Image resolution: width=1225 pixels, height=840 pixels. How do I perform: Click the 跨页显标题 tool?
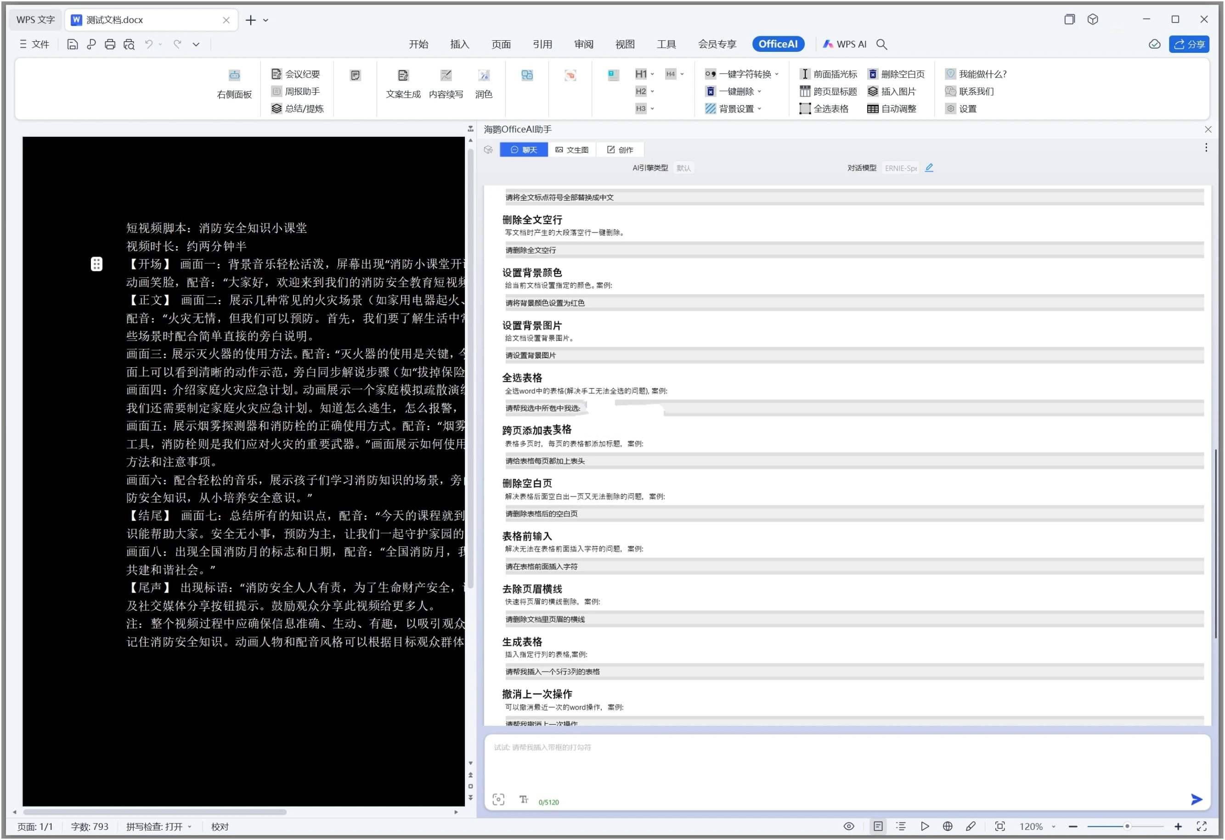click(828, 91)
